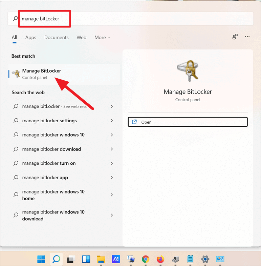Click search icon beside 'manage bitlocker app'

[x=16, y=178]
